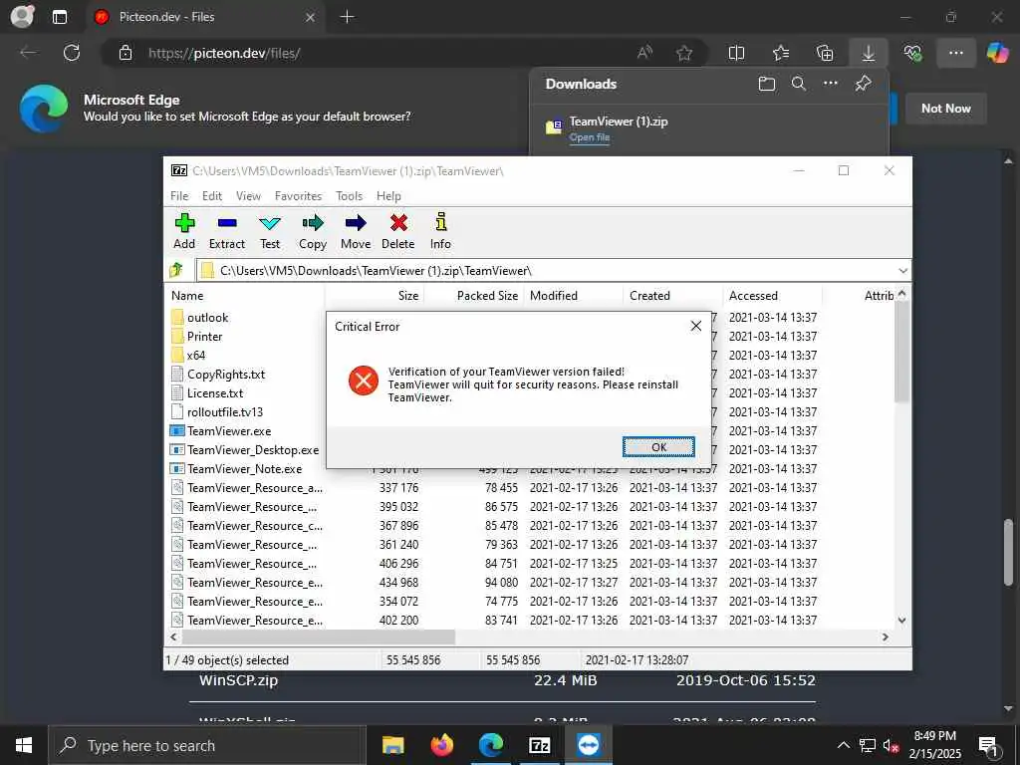Click Read aloud icon in address bar
The height and width of the screenshot is (765, 1020).
tap(644, 53)
